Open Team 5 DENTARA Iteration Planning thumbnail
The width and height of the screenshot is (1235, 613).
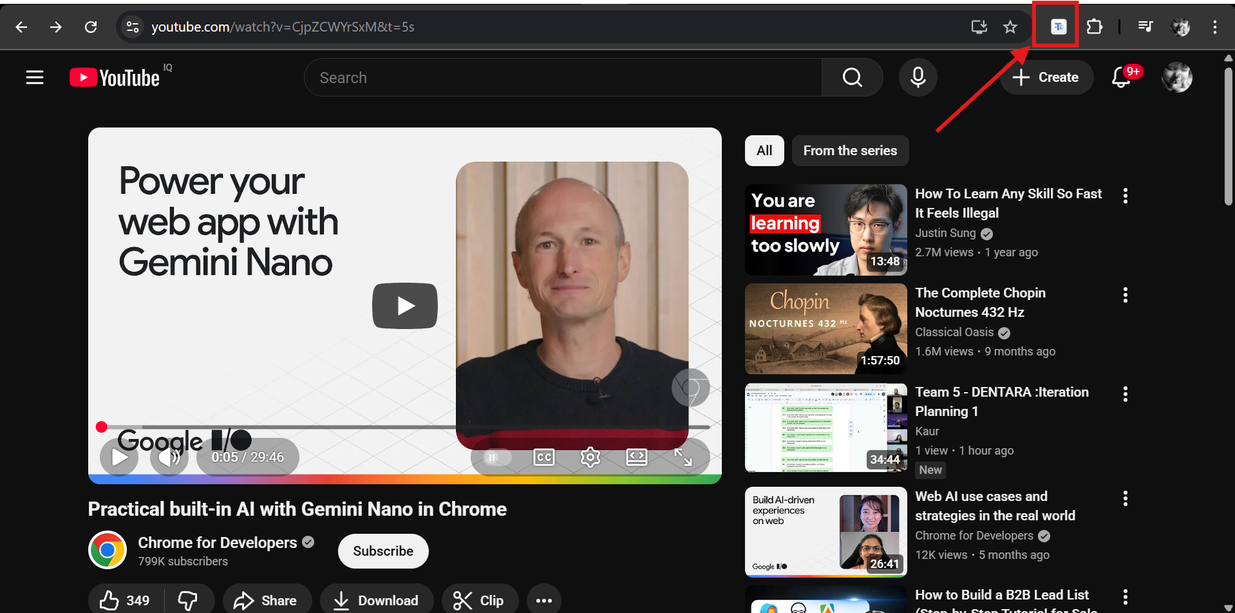tap(826, 428)
